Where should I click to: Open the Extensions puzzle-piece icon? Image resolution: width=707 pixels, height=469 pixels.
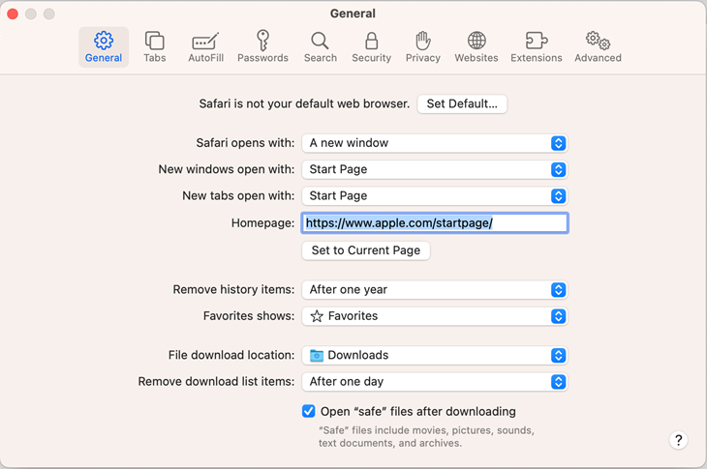pos(537,41)
